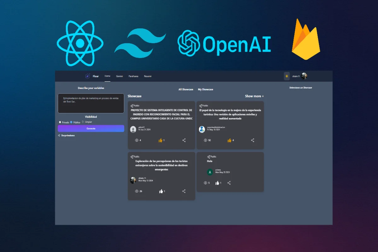Like the facial recognition project card
This screenshot has width=378, height=252.
point(160,140)
